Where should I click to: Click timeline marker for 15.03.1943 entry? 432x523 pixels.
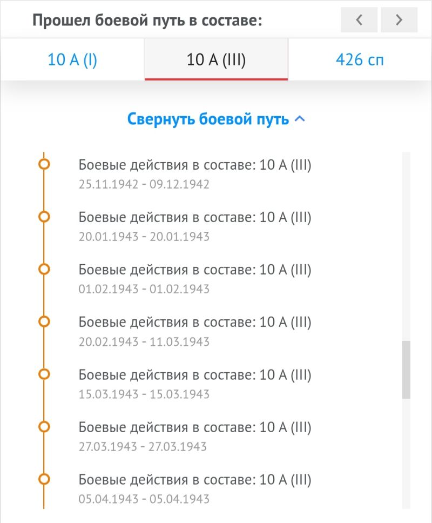click(x=44, y=374)
